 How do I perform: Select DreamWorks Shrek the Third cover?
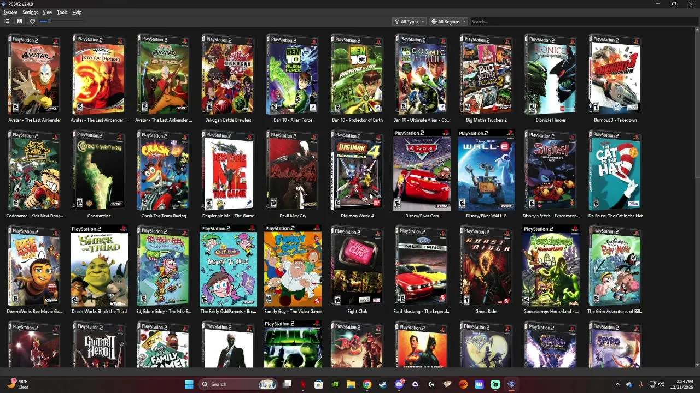[99, 266]
